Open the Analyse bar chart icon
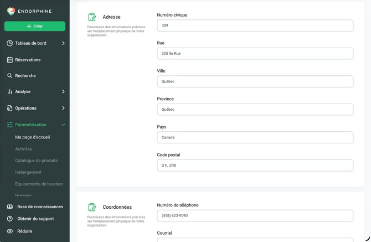371x242 pixels. [10, 91]
